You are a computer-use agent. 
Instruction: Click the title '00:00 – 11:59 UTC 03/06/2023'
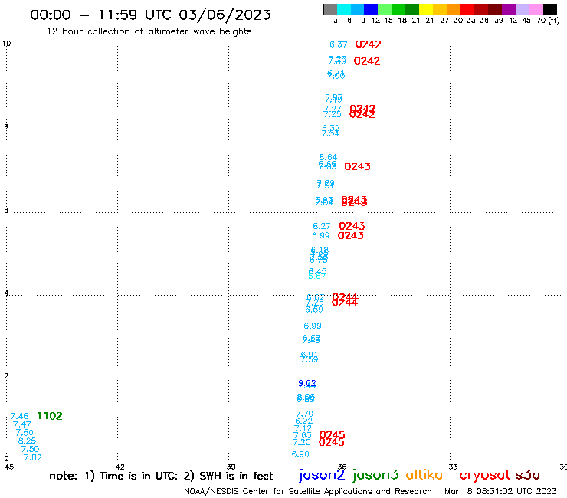point(150,15)
